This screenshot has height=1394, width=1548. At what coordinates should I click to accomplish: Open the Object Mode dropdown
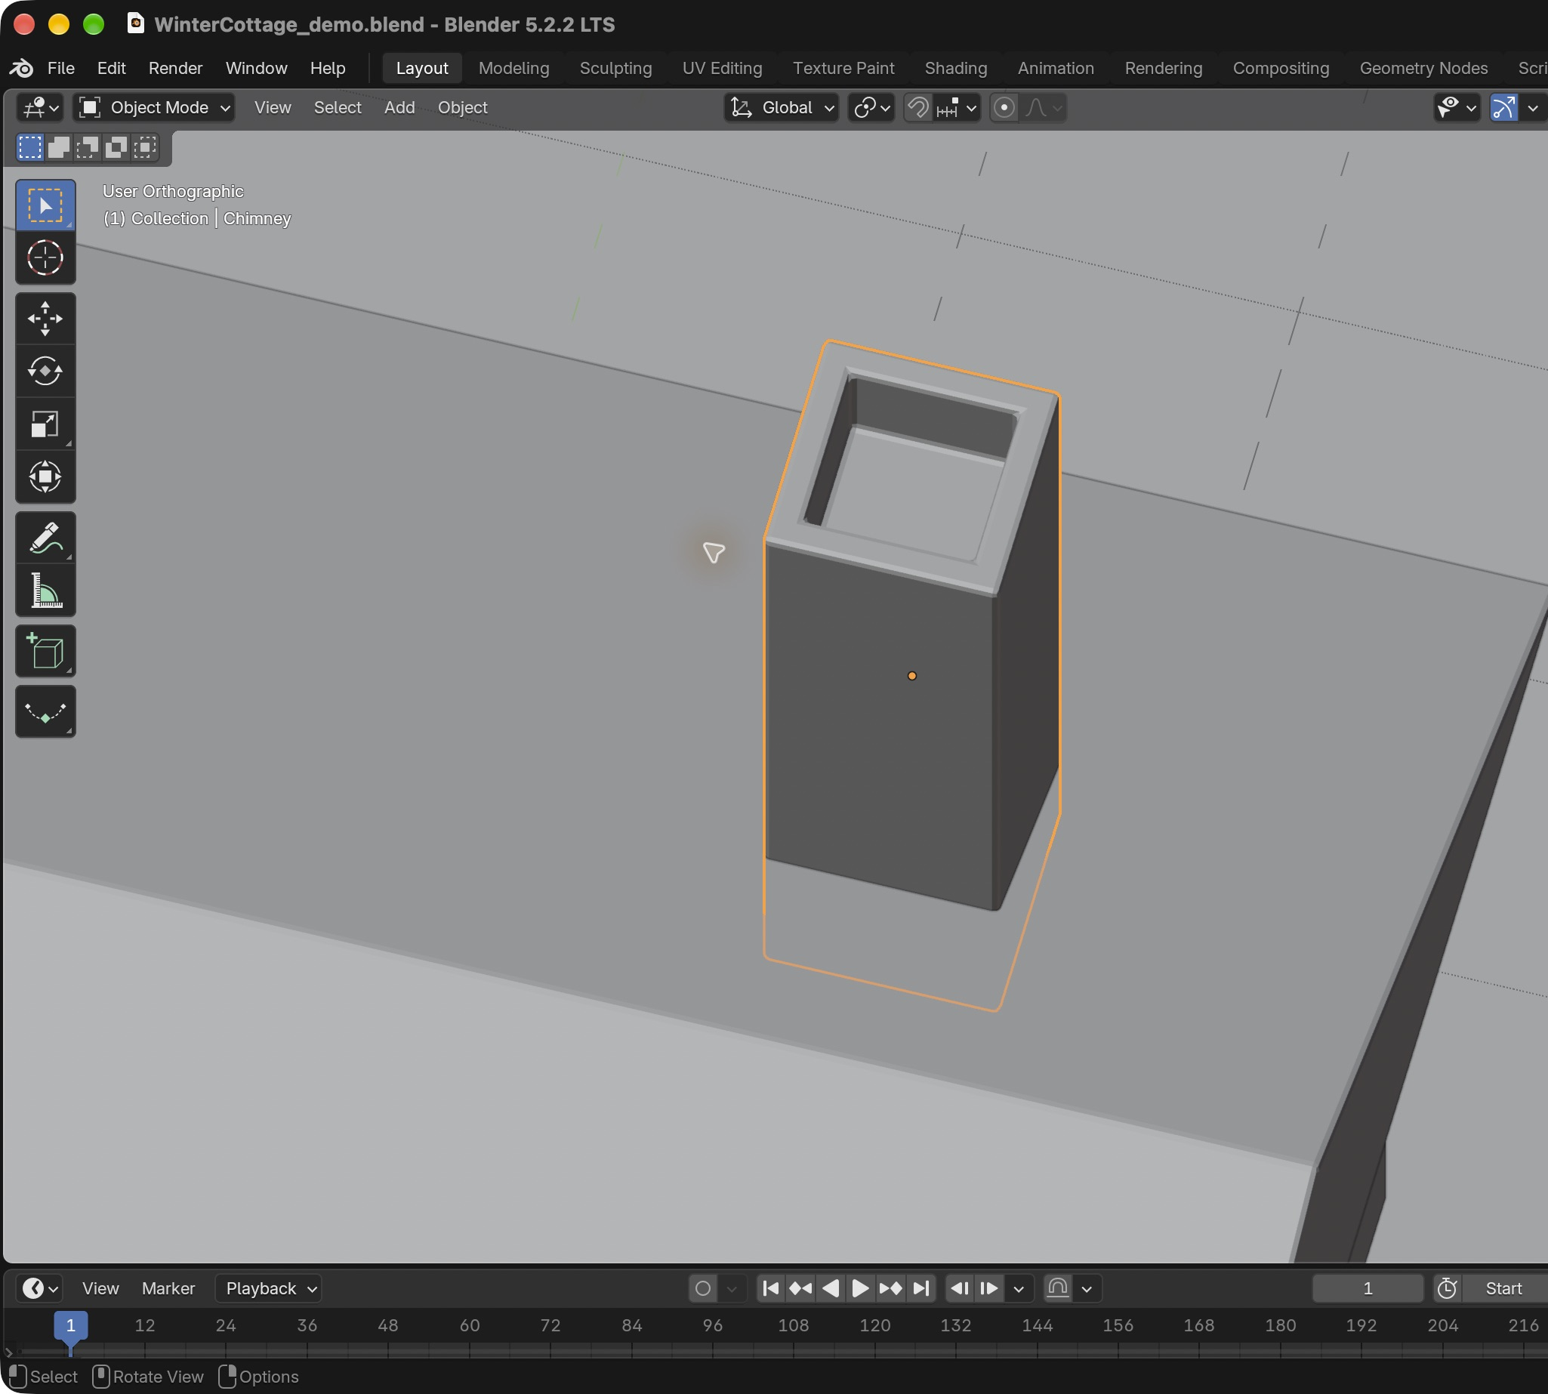click(154, 108)
